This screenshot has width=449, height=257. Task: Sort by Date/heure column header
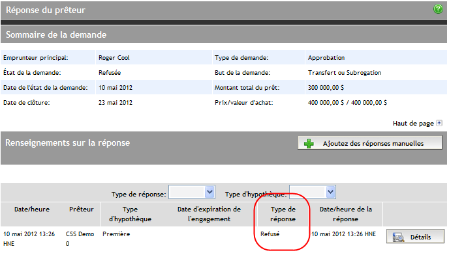click(32, 210)
